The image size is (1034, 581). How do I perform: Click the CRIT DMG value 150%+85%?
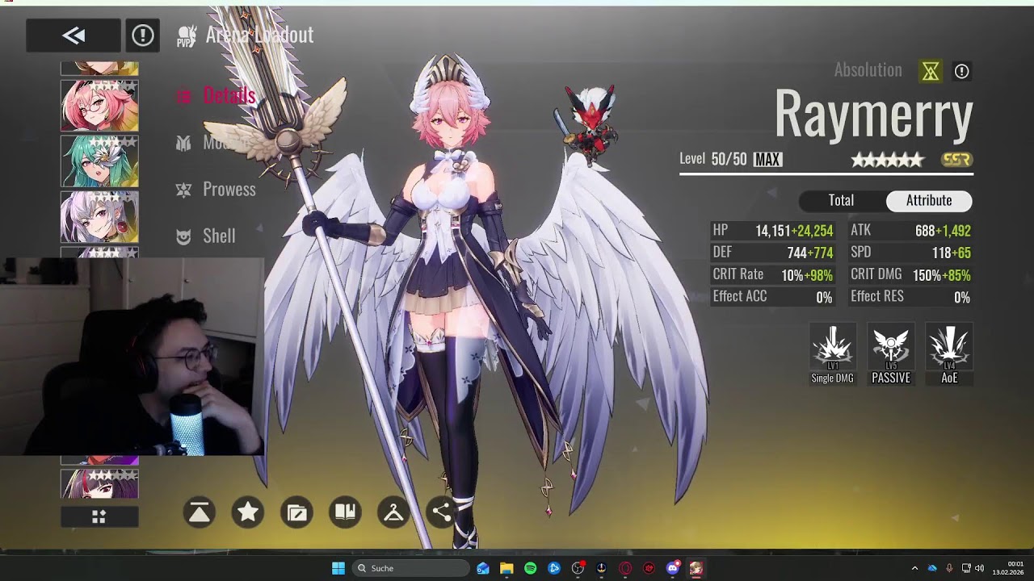point(942,275)
